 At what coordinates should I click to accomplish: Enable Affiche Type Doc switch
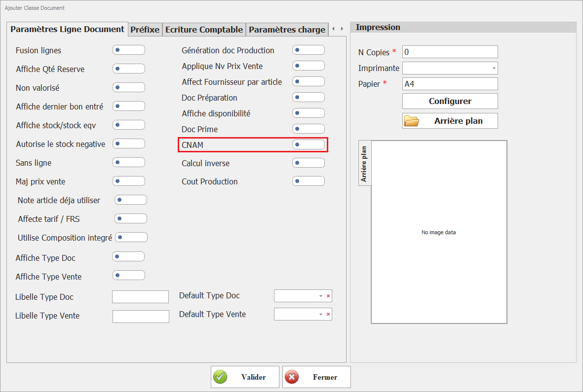coord(128,256)
